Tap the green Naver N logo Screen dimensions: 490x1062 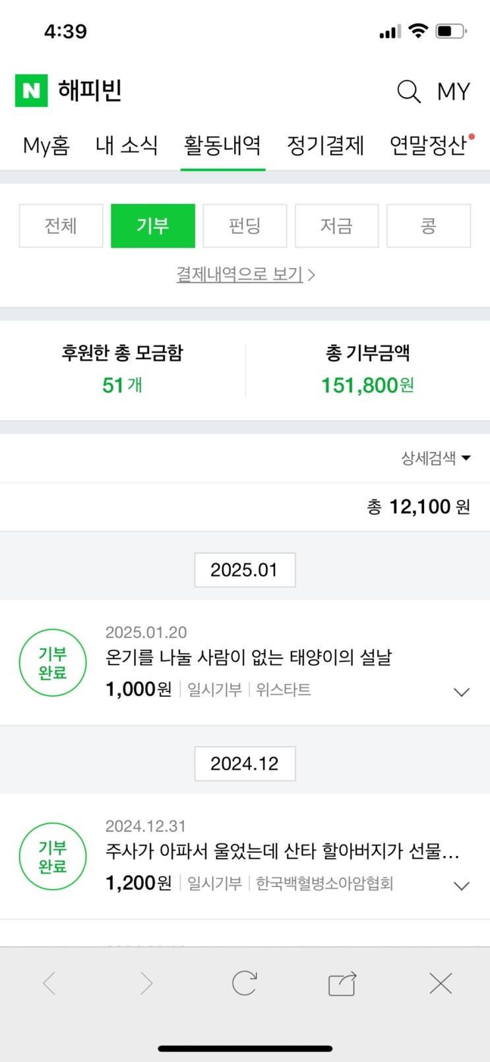[x=31, y=90]
